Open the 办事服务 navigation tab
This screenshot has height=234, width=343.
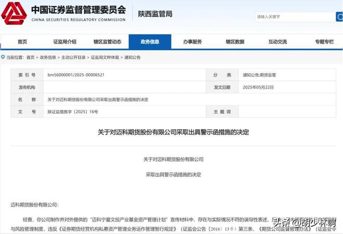(192, 42)
